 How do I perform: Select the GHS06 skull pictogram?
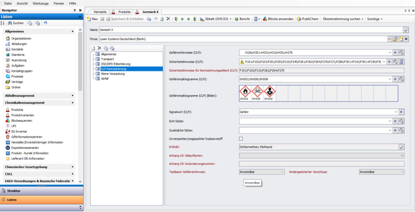tap(257, 92)
